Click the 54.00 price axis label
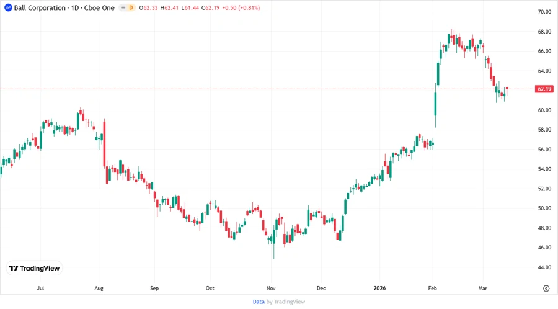Image resolution: width=558 pixels, height=309 pixels. coord(544,169)
